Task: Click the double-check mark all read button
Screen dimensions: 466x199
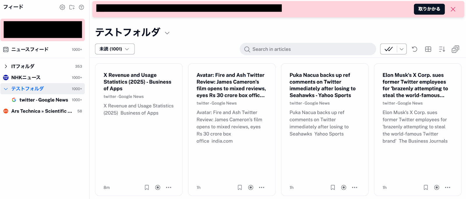Action: click(389, 49)
